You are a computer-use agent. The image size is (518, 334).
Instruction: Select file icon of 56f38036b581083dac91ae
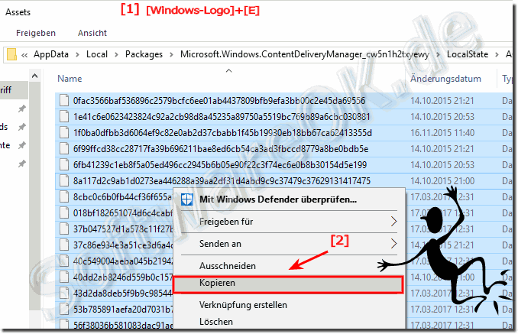click(x=64, y=324)
